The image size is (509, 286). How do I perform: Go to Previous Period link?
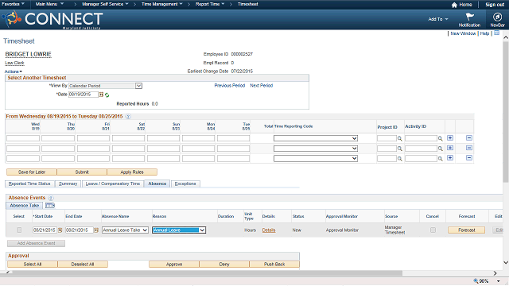[230, 86]
